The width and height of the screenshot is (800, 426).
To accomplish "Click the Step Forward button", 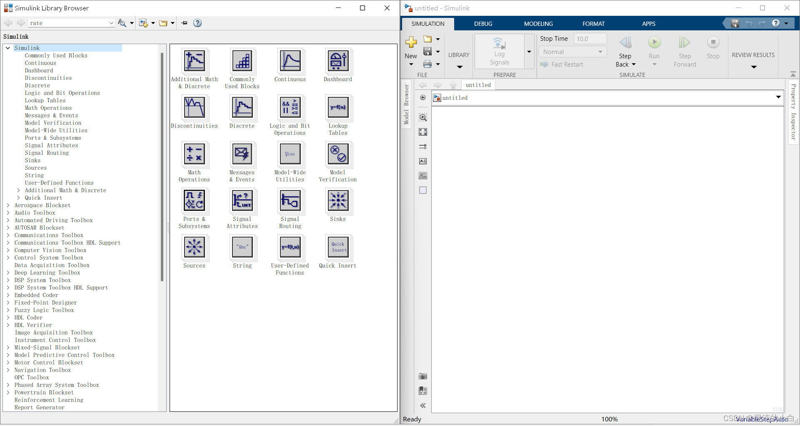I will click(x=685, y=51).
